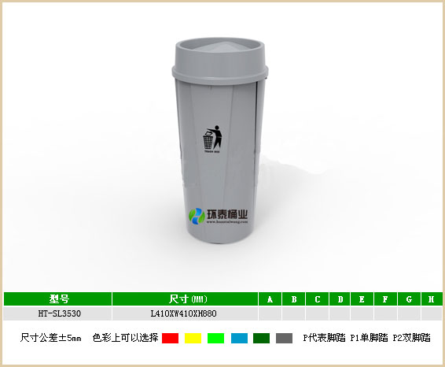Click the bright green color swatch
The height and width of the screenshot is (367, 445).
click(x=215, y=339)
